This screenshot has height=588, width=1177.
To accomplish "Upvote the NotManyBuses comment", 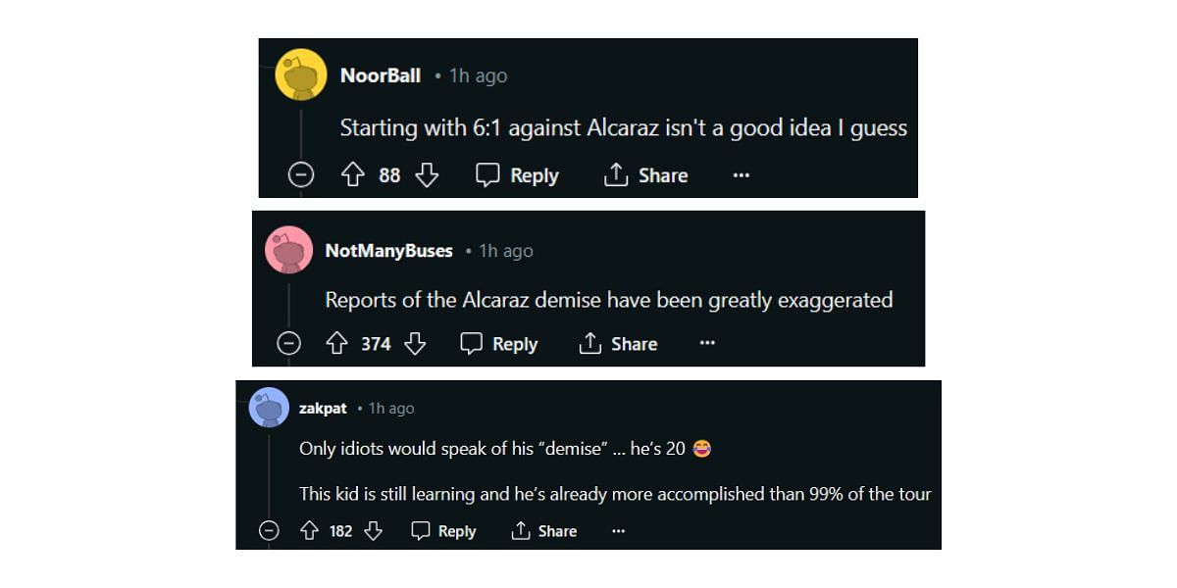I will click(x=336, y=344).
